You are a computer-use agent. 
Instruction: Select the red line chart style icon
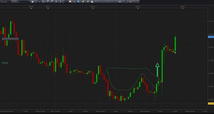tap(43, 2)
